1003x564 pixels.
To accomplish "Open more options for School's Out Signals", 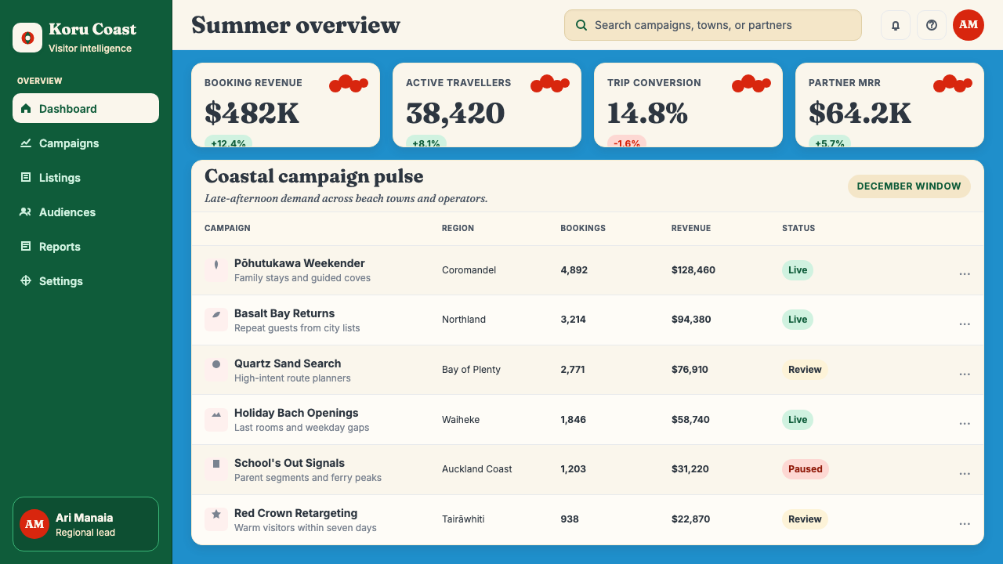I will point(965,473).
